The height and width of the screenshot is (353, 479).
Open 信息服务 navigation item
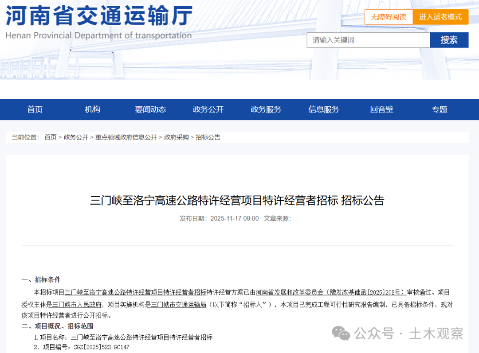point(324,109)
